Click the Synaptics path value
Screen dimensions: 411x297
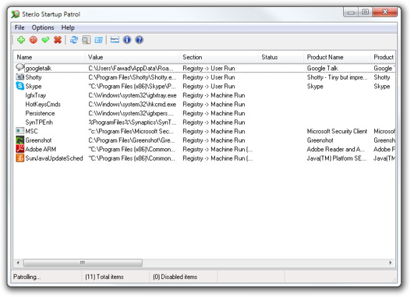pos(132,122)
